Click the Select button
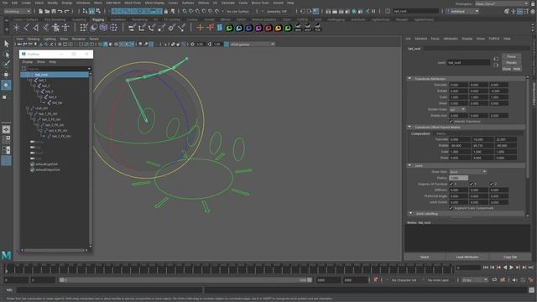Viewport: 537px width, 302px height. [425, 257]
